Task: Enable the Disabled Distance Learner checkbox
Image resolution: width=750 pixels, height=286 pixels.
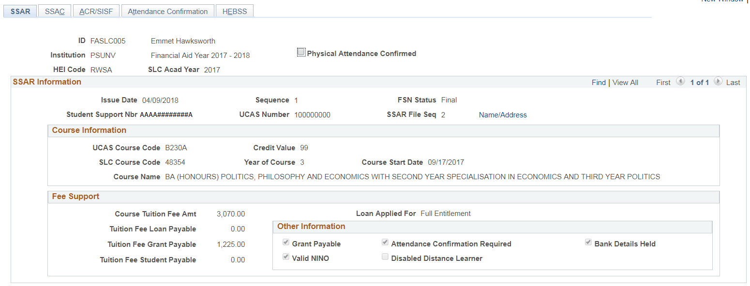Action: click(385, 257)
